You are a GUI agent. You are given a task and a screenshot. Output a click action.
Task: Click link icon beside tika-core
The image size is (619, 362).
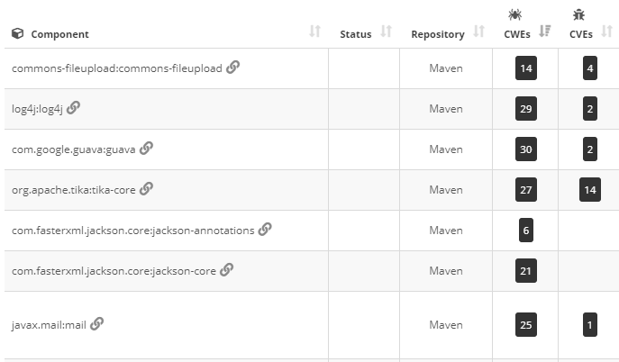click(x=146, y=188)
